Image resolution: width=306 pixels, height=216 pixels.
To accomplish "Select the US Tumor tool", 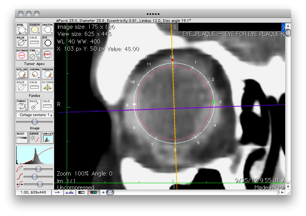I will pyautogui.click(x=48, y=86).
